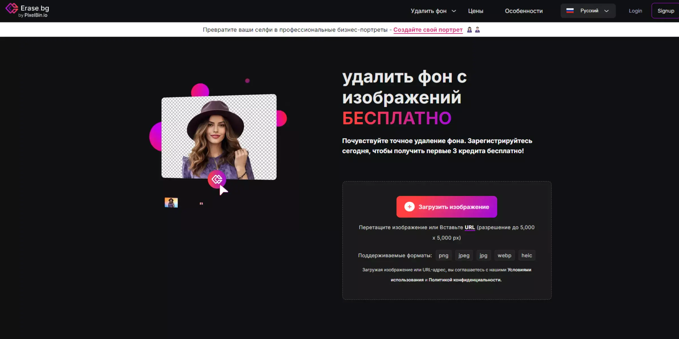Open the Цены menu item

(x=476, y=11)
